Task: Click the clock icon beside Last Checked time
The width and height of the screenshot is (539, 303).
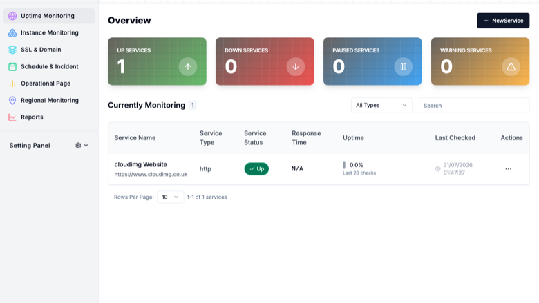Action: (437, 169)
